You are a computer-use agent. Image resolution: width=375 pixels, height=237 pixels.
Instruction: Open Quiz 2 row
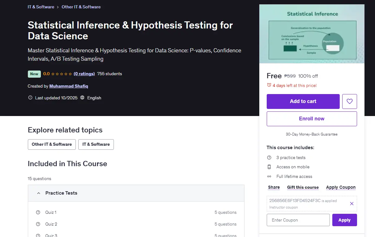click(136, 224)
